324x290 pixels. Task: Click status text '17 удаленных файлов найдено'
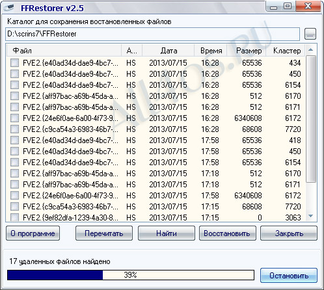coord(60,261)
